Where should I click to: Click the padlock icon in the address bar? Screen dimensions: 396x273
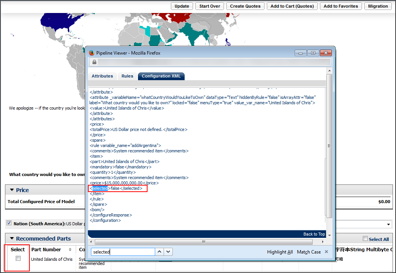94,61
